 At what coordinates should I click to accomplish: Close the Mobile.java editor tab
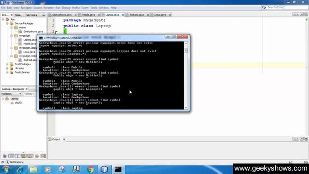point(99,15)
